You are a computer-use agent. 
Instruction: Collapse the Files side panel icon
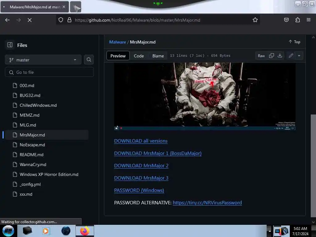[x=10, y=45]
